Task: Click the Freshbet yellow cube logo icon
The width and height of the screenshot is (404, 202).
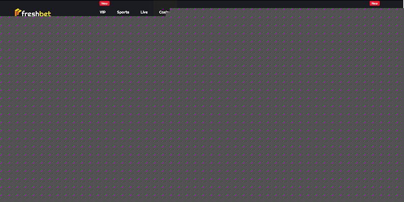Action: (x=18, y=12)
